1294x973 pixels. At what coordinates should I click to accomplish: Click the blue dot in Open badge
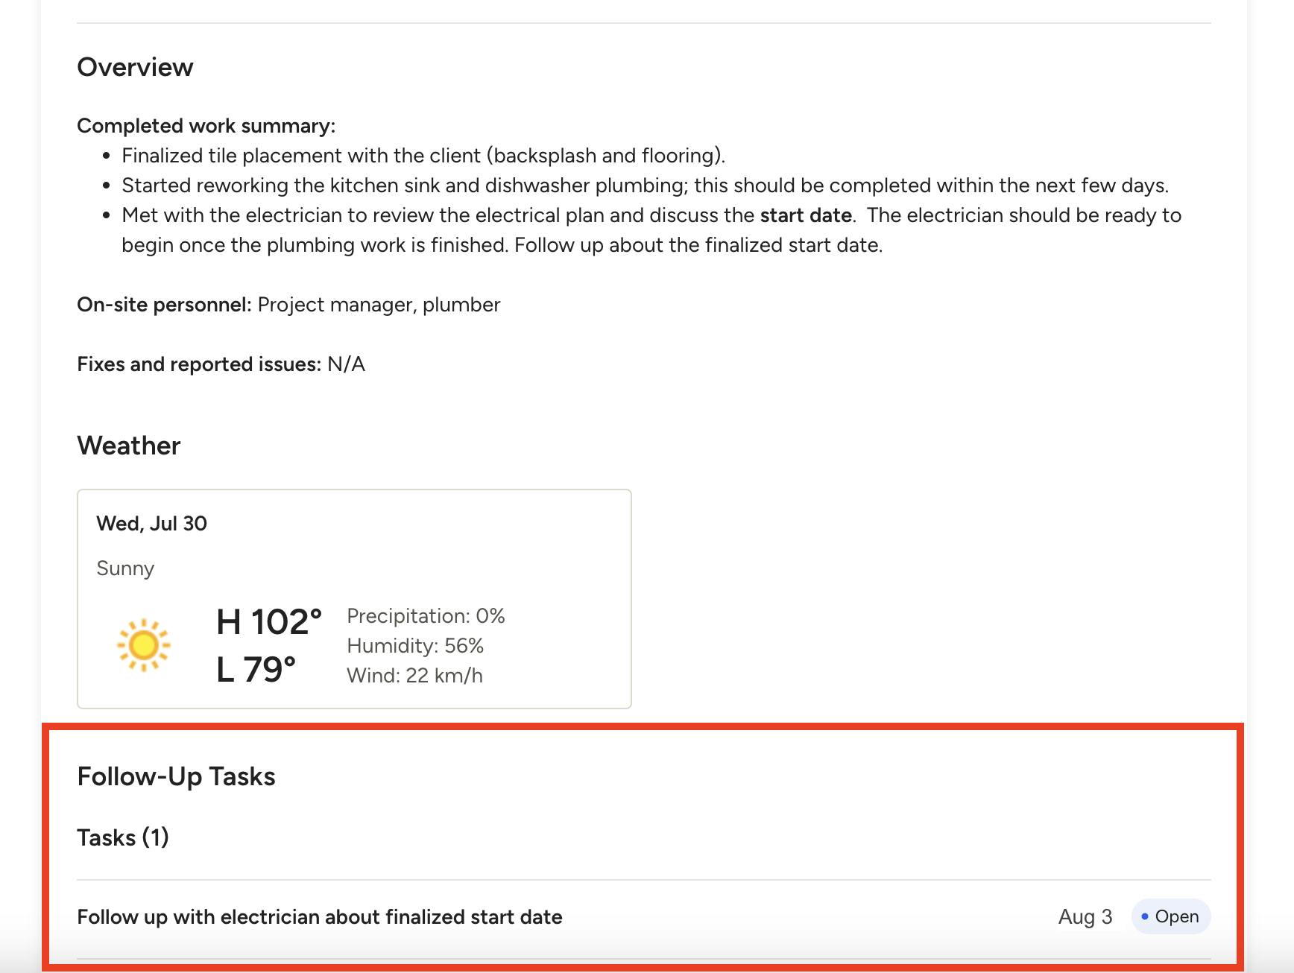point(1145,916)
